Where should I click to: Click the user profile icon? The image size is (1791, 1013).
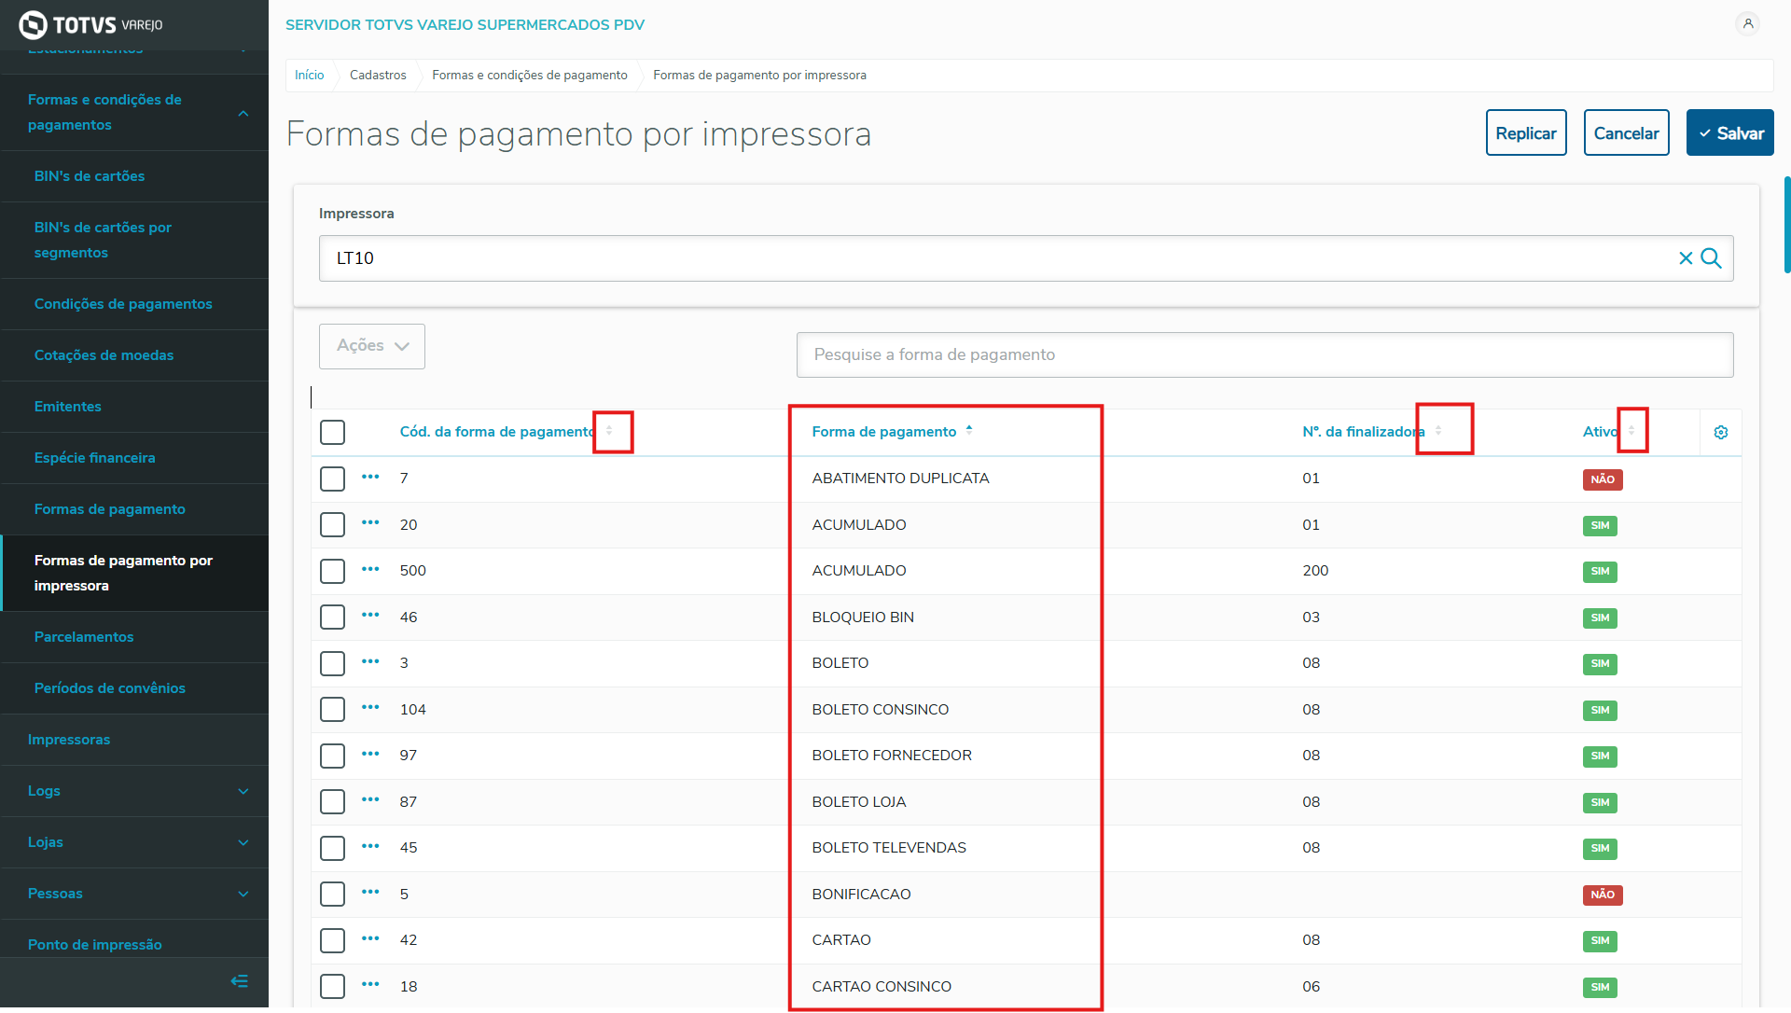(1747, 24)
